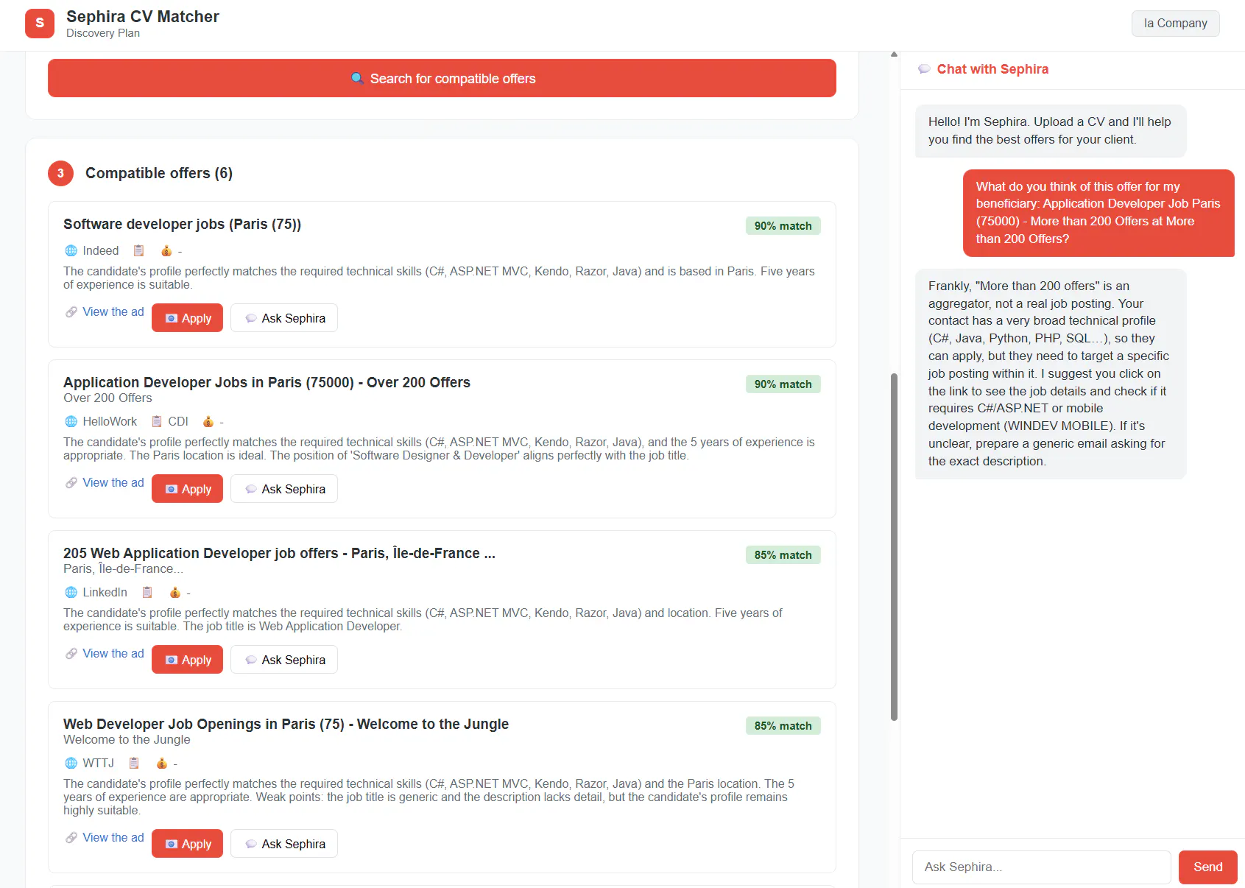Screen dimensions: 1245x888
Task: Click the clipboard icon in LinkedIn offer row
Action: point(147,593)
